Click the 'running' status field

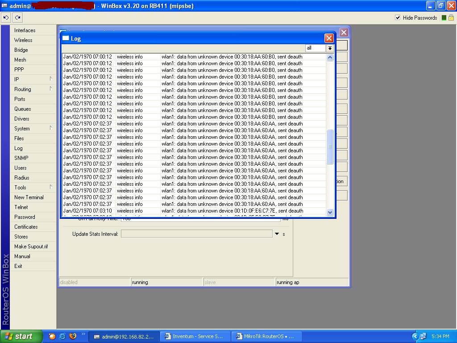pos(167,282)
